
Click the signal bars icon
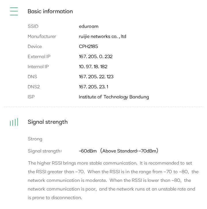click(14, 122)
